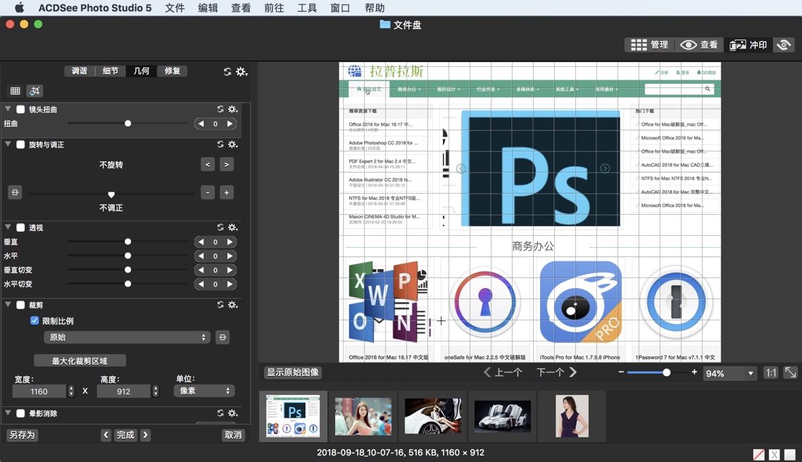Open the 工具 menu in the menu bar
Image resolution: width=802 pixels, height=462 pixels.
[307, 8]
